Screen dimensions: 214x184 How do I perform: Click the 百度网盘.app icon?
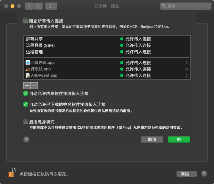(28, 63)
